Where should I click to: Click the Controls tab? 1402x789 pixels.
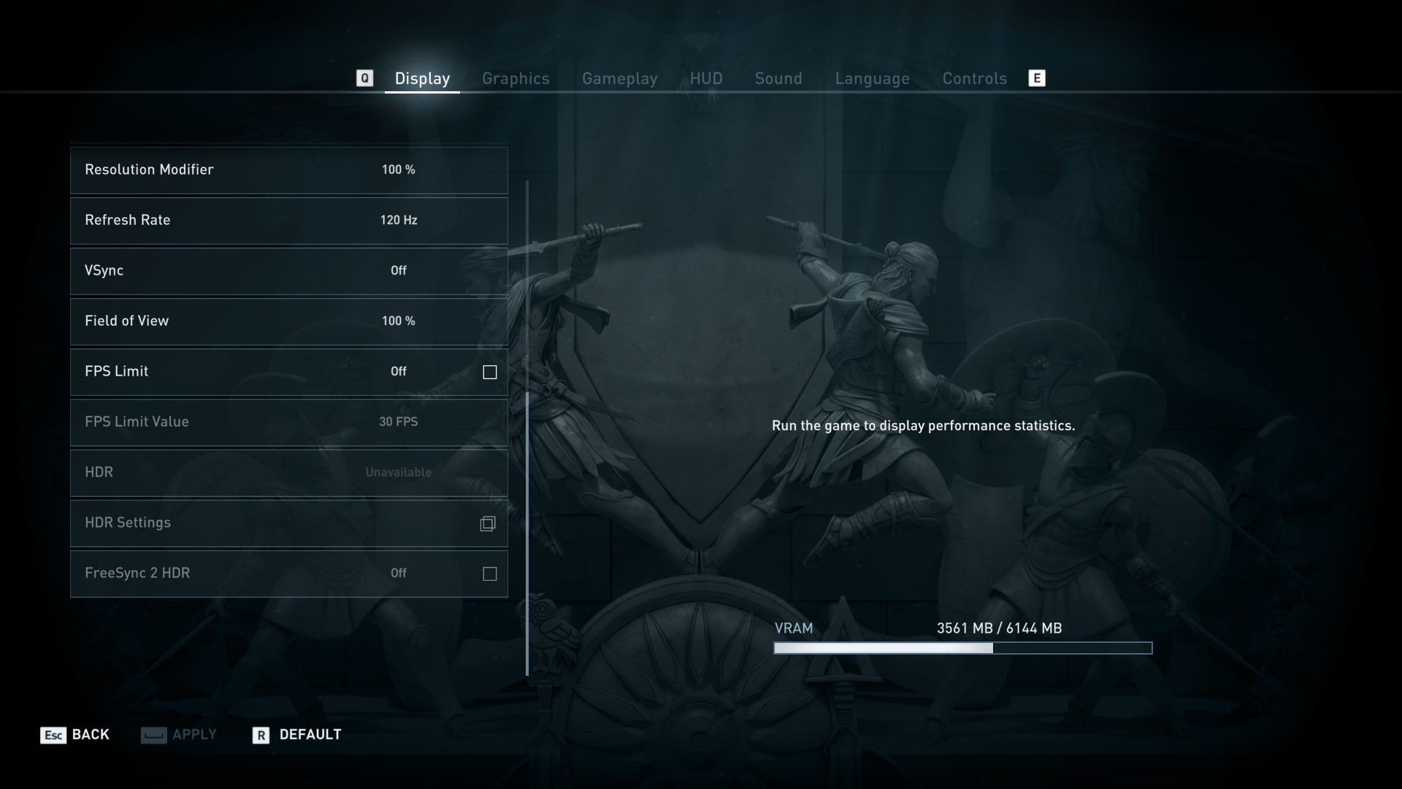tap(973, 79)
